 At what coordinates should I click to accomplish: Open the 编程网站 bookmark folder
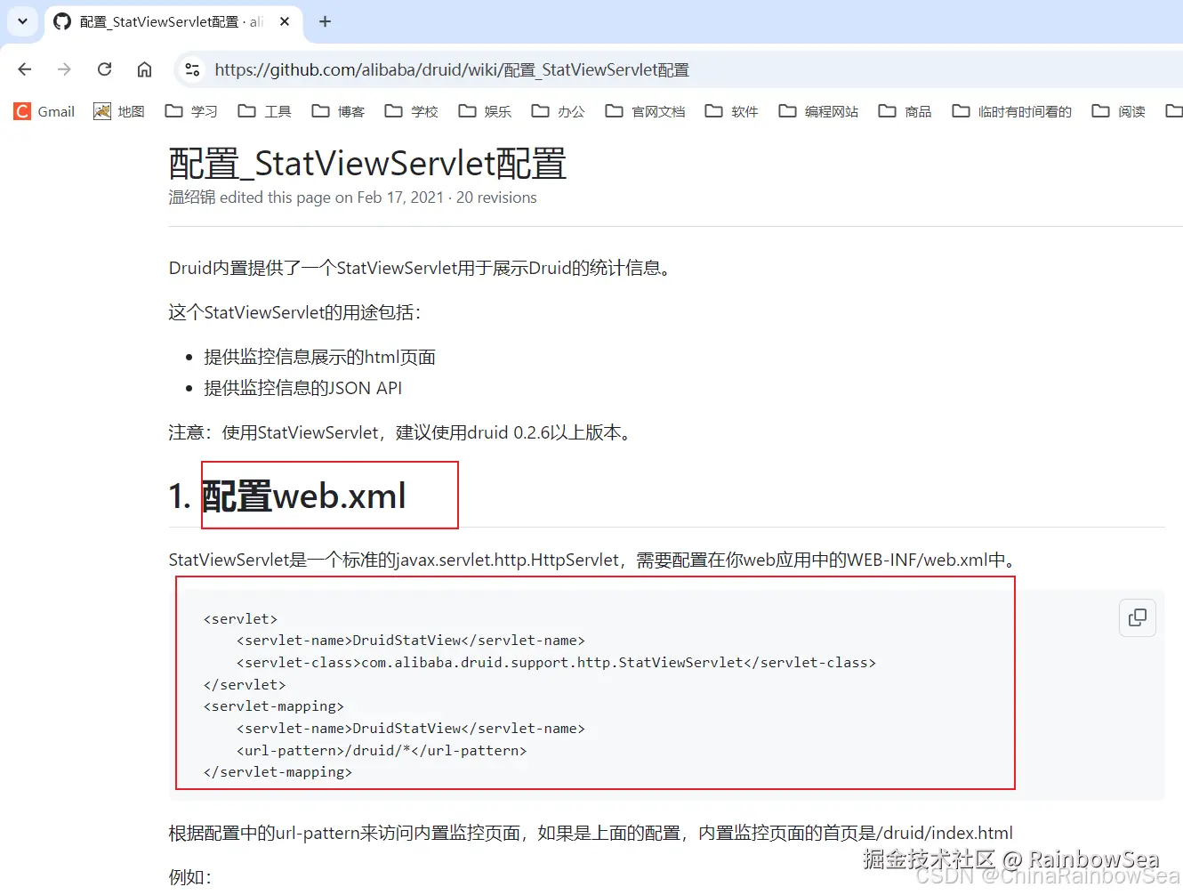click(818, 111)
